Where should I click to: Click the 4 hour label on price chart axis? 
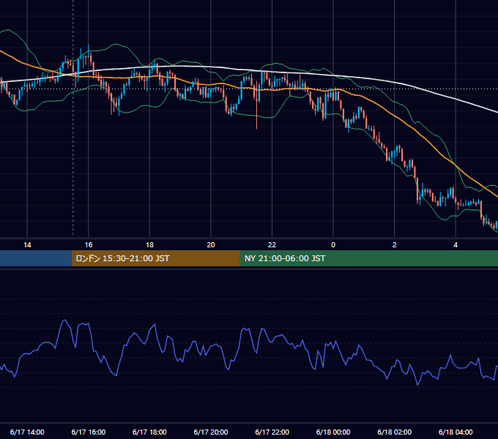click(456, 245)
